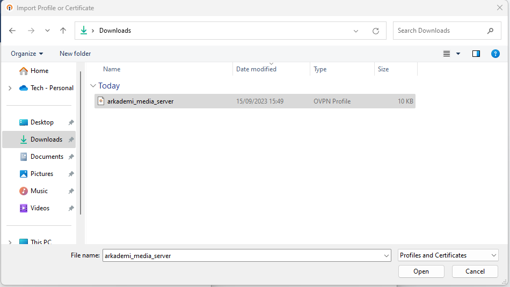Open Profiles and Certificates file type dropdown
Image resolution: width=510 pixels, height=287 pixels.
[x=448, y=255]
